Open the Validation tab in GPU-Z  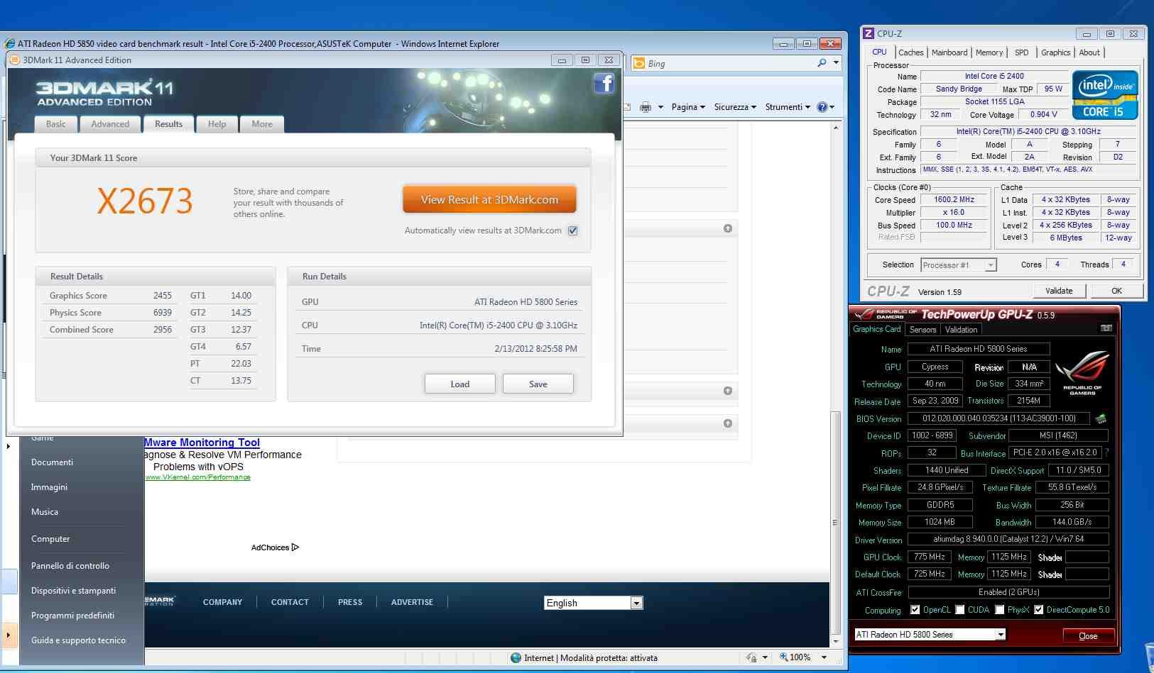pos(961,330)
